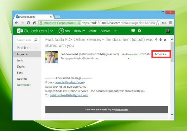The width and height of the screenshot is (187, 131).
Task: Select the Outlook.com tab
Action: pos(33,17)
